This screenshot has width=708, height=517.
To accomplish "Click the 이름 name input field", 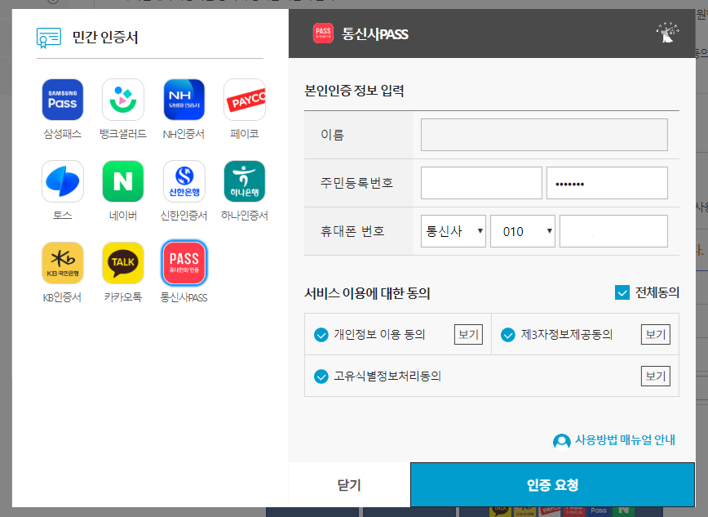I will click(x=544, y=135).
